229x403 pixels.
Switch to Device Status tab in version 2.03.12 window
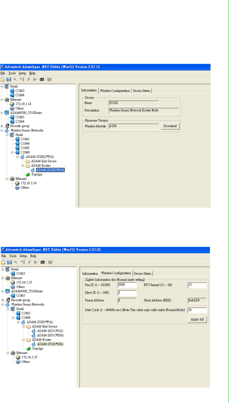click(141, 91)
